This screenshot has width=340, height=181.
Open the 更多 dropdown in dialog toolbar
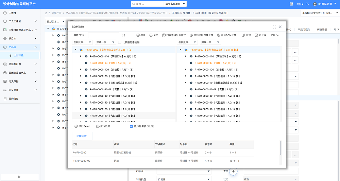coord(275,35)
